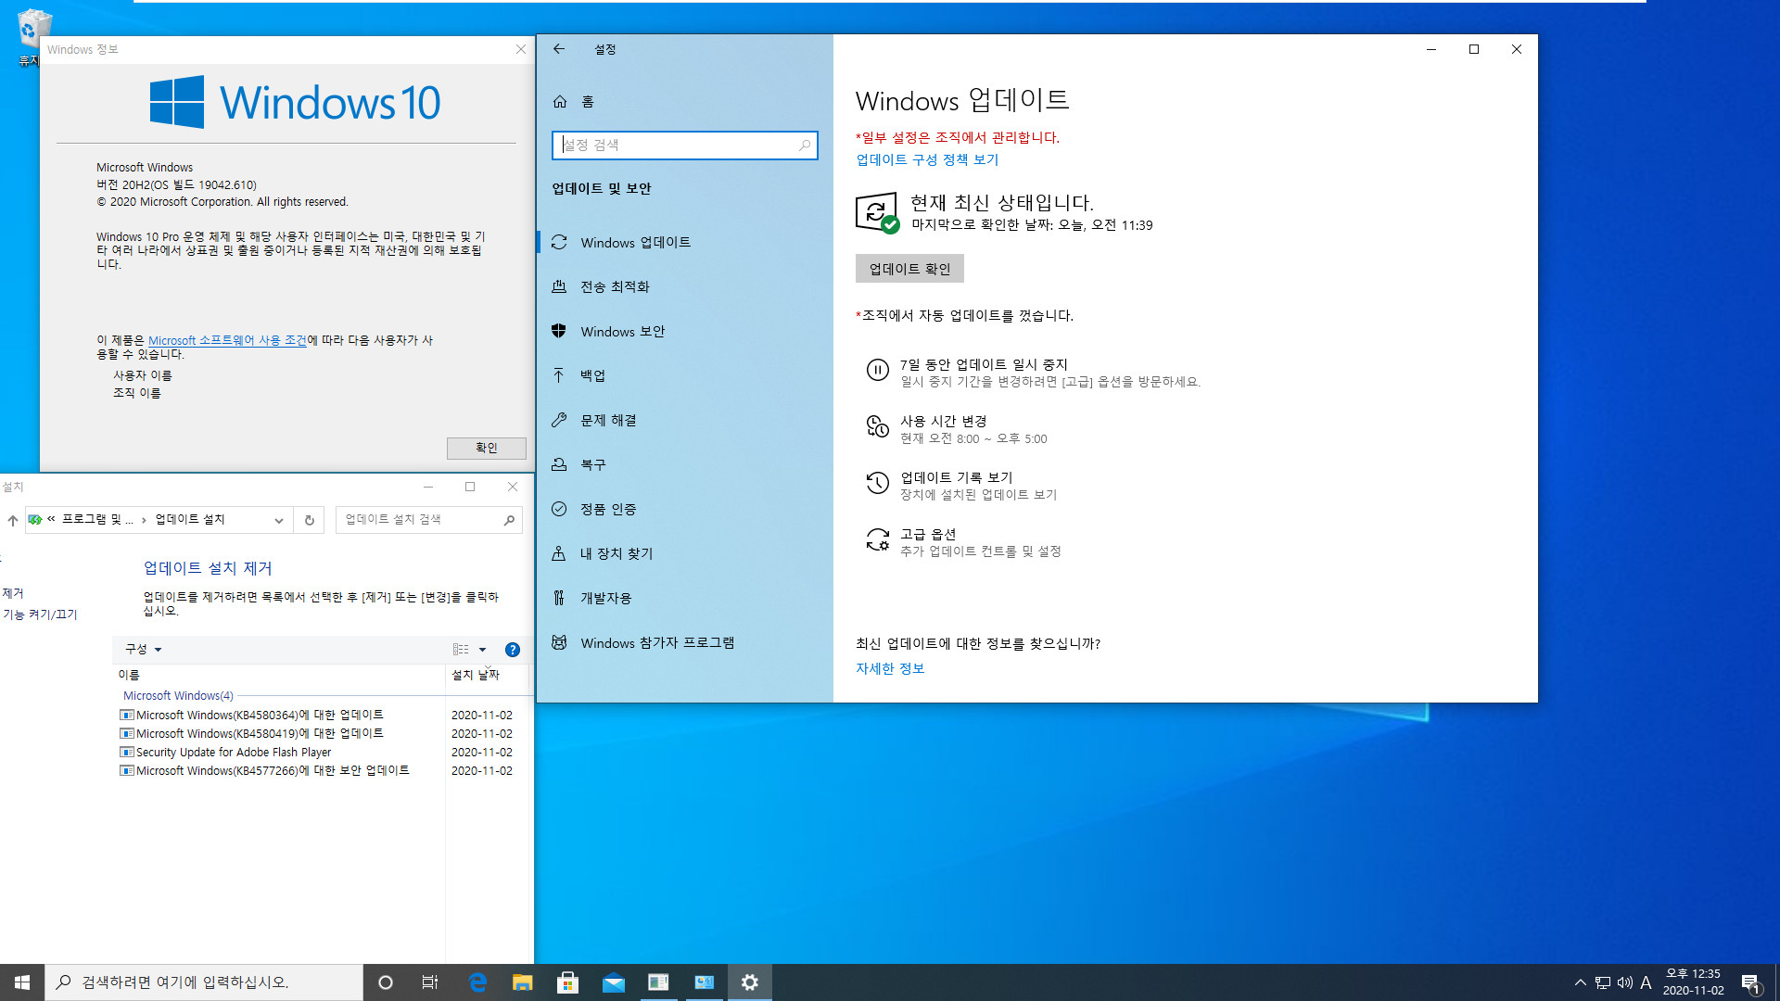Focus the 업데이트 설치 검색 field
The height and width of the screenshot is (1001, 1780).
click(x=428, y=520)
